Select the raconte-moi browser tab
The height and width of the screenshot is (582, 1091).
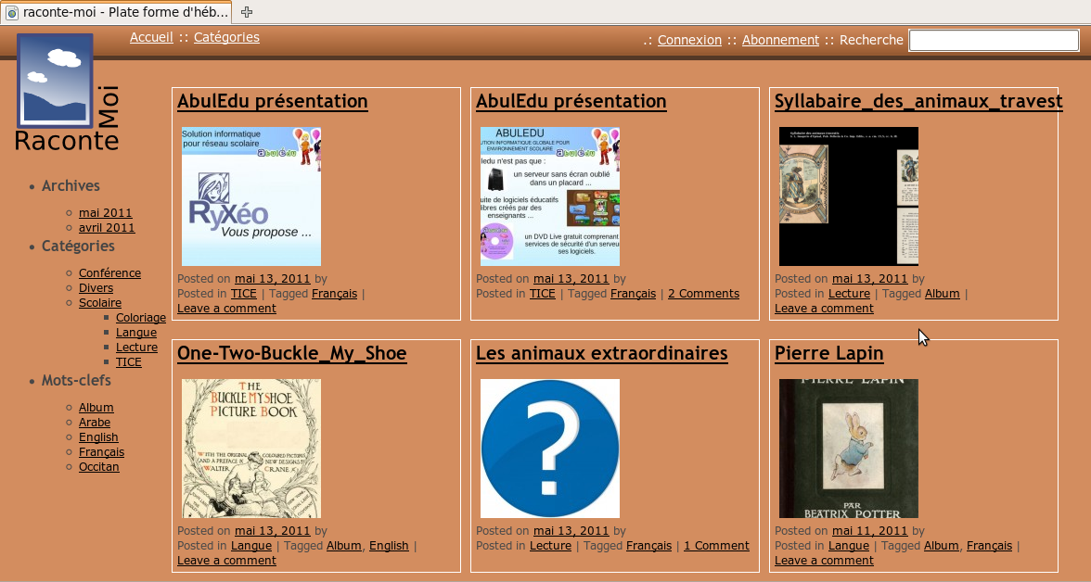pos(115,12)
